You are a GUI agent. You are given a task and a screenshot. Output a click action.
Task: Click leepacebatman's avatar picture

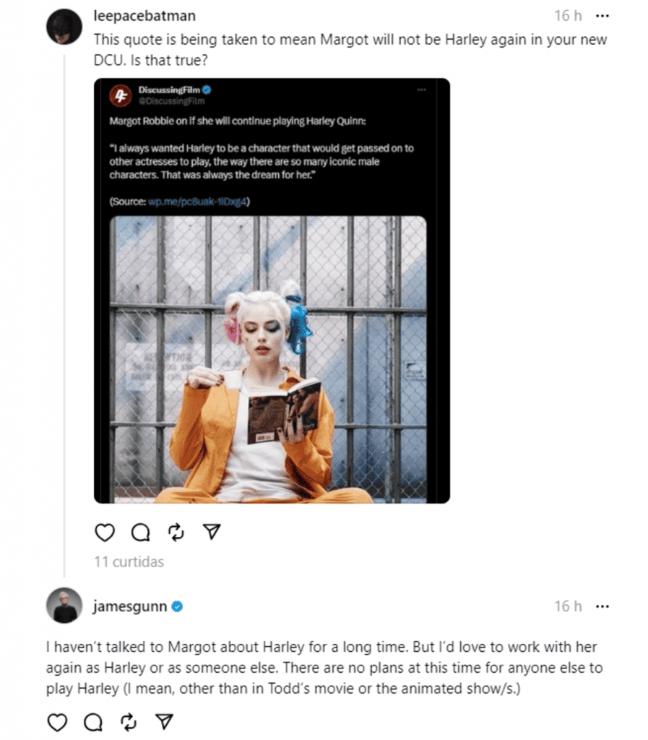click(x=64, y=27)
